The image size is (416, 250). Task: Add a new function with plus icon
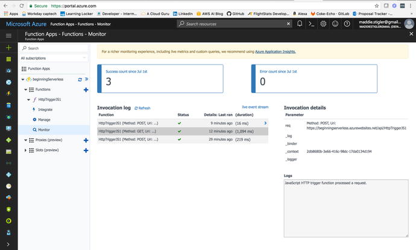tap(86, 89)
